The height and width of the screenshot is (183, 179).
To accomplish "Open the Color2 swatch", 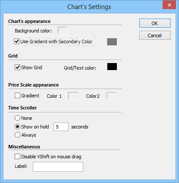I will (112, 96).
